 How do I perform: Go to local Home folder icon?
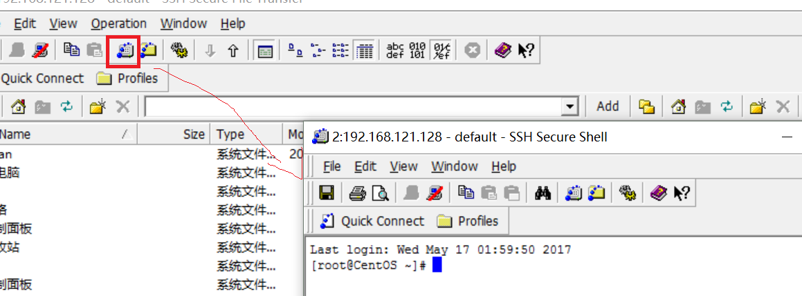coord(18,106)
